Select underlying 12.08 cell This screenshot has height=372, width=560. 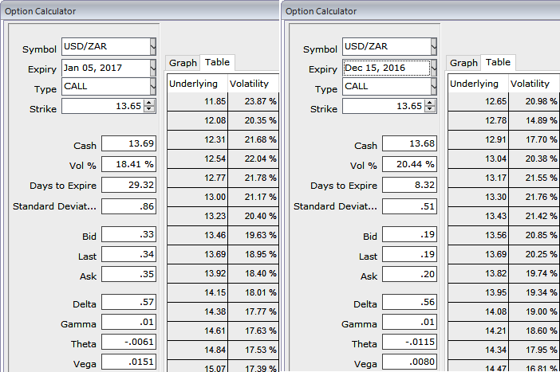pyautogui.click(x=197, y=121)
